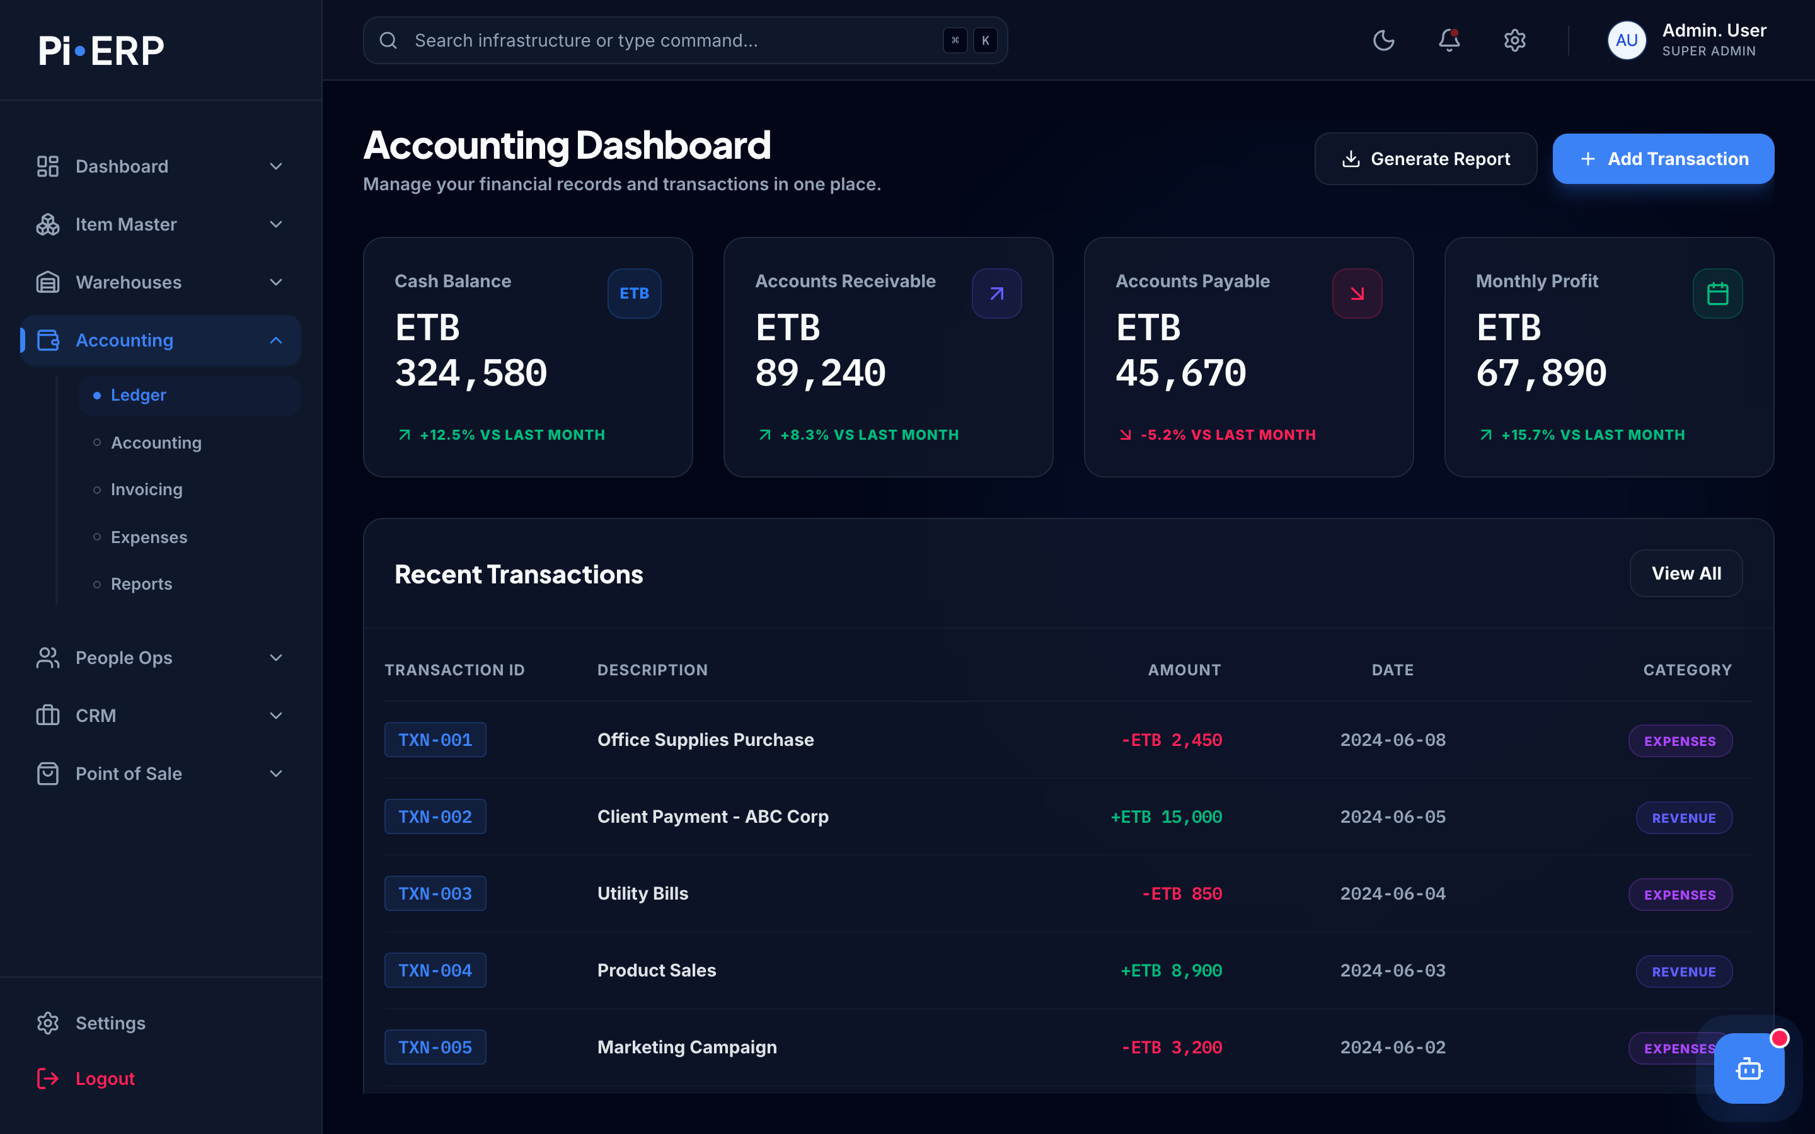
Task: Open header settings gear icon
Action: point(1514,40)
